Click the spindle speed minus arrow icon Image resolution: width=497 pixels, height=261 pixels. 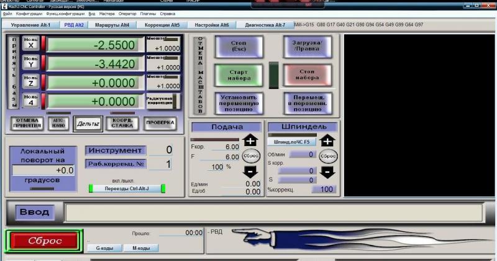(x=327, y=172)
